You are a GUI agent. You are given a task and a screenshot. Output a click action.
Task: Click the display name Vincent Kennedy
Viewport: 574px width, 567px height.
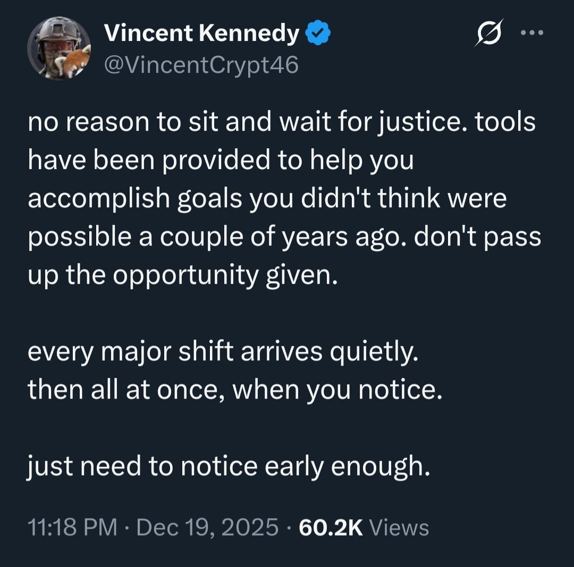pos(202,34)
